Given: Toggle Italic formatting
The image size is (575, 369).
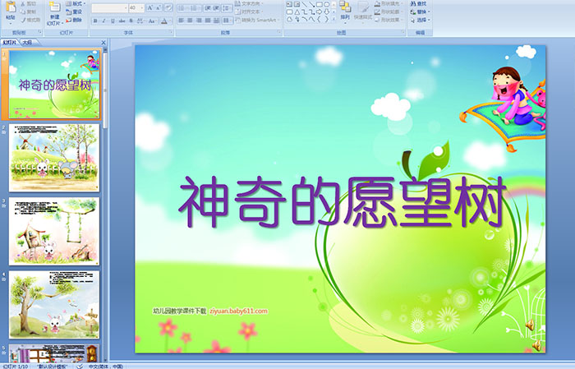Looking at the screenshot, I should coord(104,21).
